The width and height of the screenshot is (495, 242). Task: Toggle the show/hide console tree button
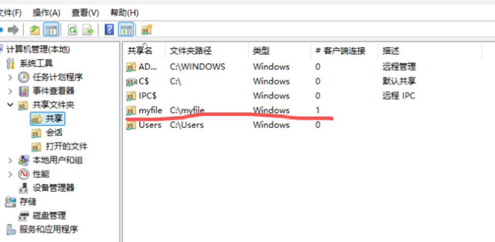point(51,30)
